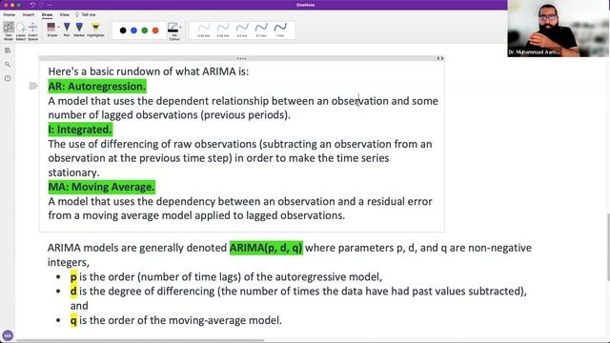Activate the Lasso Select tool
610x343 pixels.
tap(21, 30)
